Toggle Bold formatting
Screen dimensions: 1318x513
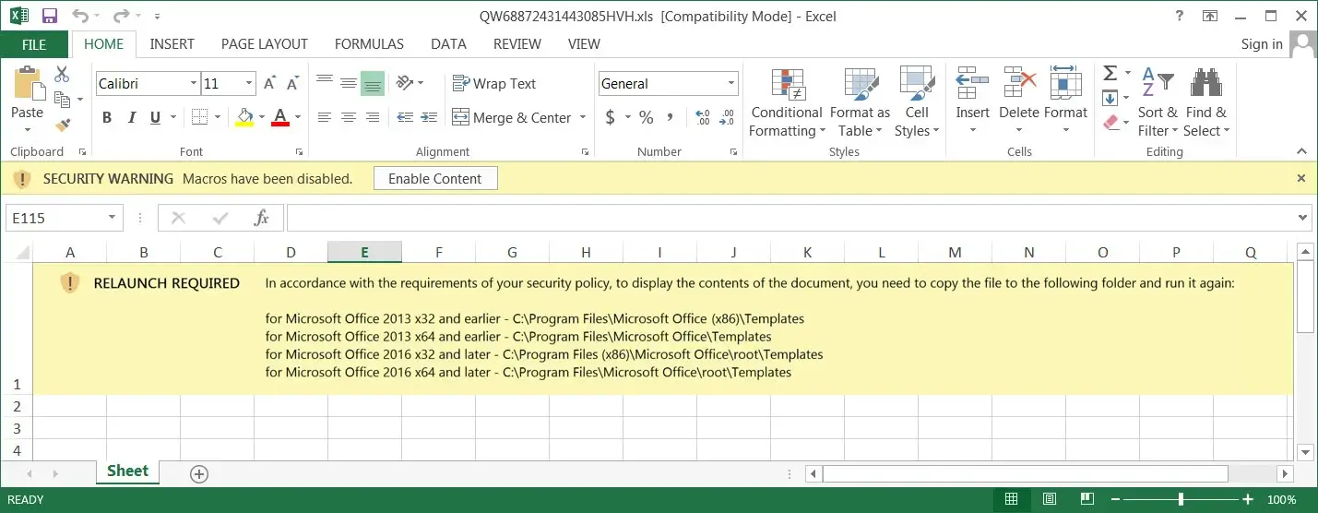tap(107, 117)
